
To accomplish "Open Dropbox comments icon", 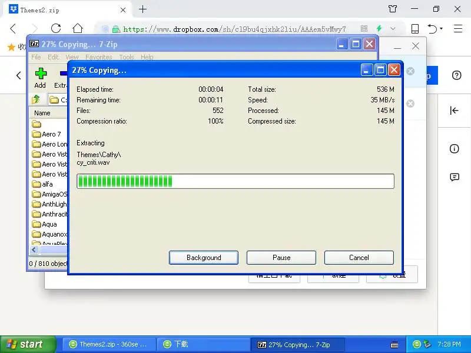I will coord(455,177).
